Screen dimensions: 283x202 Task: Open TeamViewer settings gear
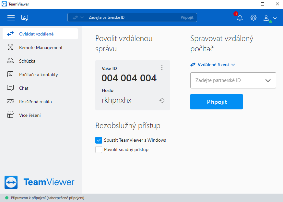[x=253, y=18]
